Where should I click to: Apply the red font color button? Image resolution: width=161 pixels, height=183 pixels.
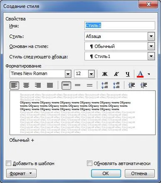pos(140,74)
